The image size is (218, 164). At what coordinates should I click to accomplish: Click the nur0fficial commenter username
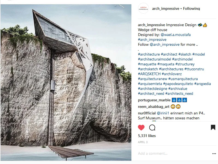(x=147, y=113)
